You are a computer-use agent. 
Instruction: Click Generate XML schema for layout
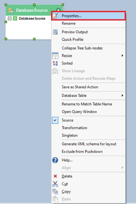pyautogui.click(x=88, y=144)
